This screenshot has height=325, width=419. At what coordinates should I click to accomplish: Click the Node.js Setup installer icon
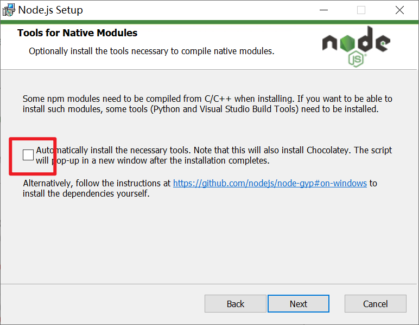8,10
